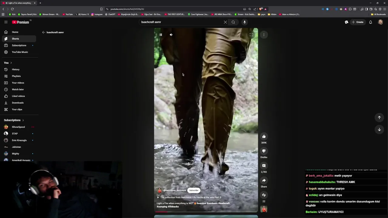The image size is (388, 218).
Task: Open the yayın bookmarks folder
Action: [262, 14]
